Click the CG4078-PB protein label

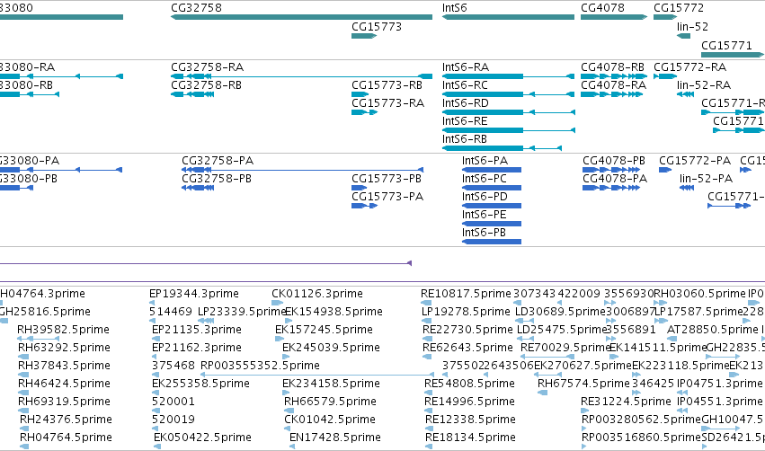pos(614,161)
